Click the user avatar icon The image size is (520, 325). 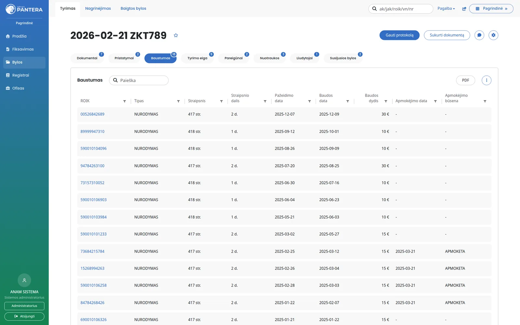(24, 280)
